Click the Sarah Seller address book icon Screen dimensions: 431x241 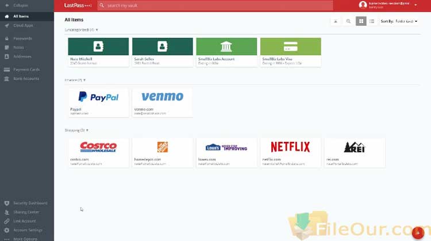click(163, 47)
